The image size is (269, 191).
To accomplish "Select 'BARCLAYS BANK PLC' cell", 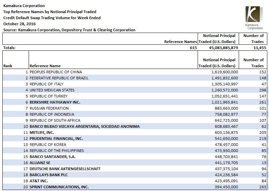I will coord(49,175).
